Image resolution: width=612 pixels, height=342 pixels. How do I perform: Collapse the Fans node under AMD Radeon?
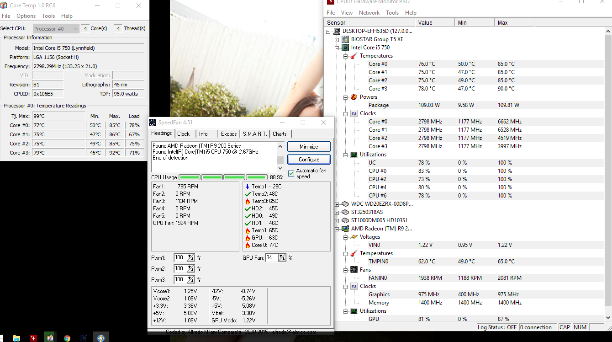[x=345, y=270]
